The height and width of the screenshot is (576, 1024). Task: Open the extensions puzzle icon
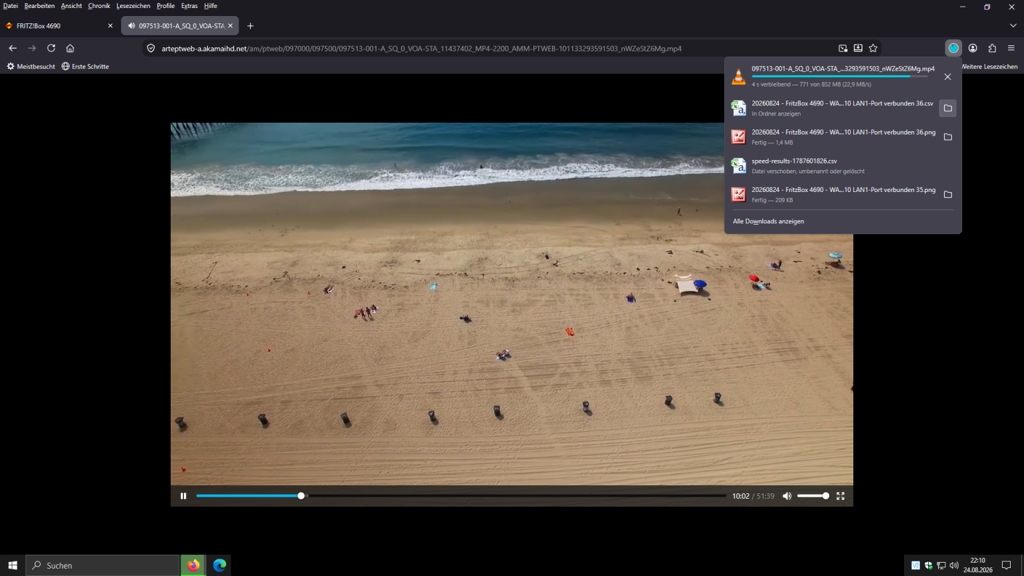(992, 48)
